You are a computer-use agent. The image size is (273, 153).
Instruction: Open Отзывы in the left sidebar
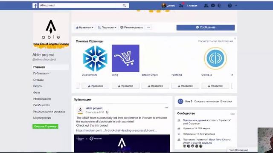point(38,80)
